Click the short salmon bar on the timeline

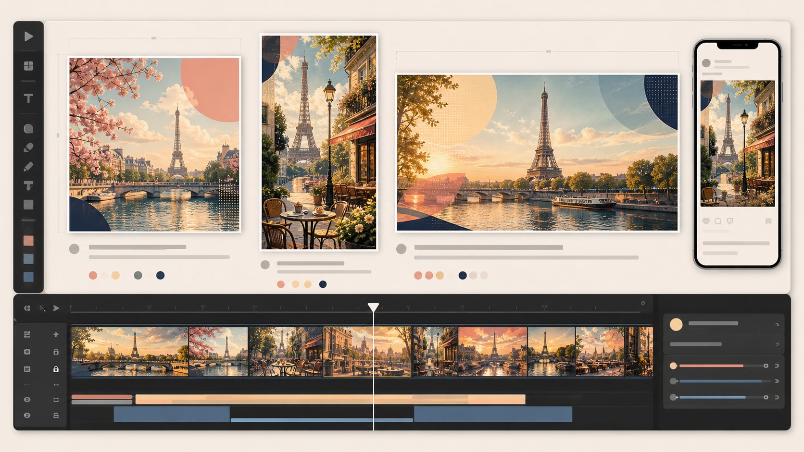click(102, 397)
